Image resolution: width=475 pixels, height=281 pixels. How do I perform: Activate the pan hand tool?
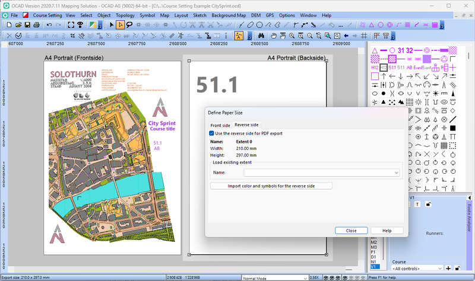[274, 36]
